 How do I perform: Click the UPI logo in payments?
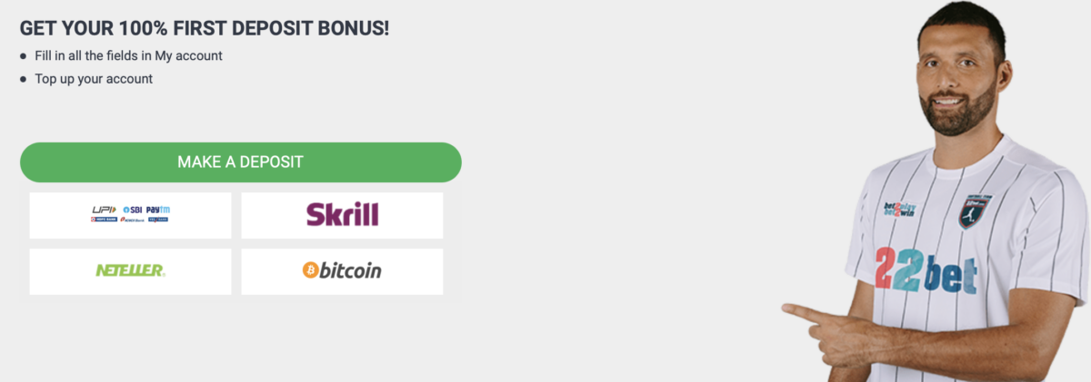pos(105,210)
